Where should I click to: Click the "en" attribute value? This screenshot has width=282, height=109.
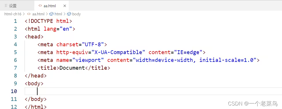(x=66, y=29)
